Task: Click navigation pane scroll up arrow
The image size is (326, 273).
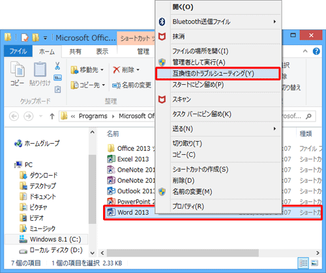Action: pos(93,132)
